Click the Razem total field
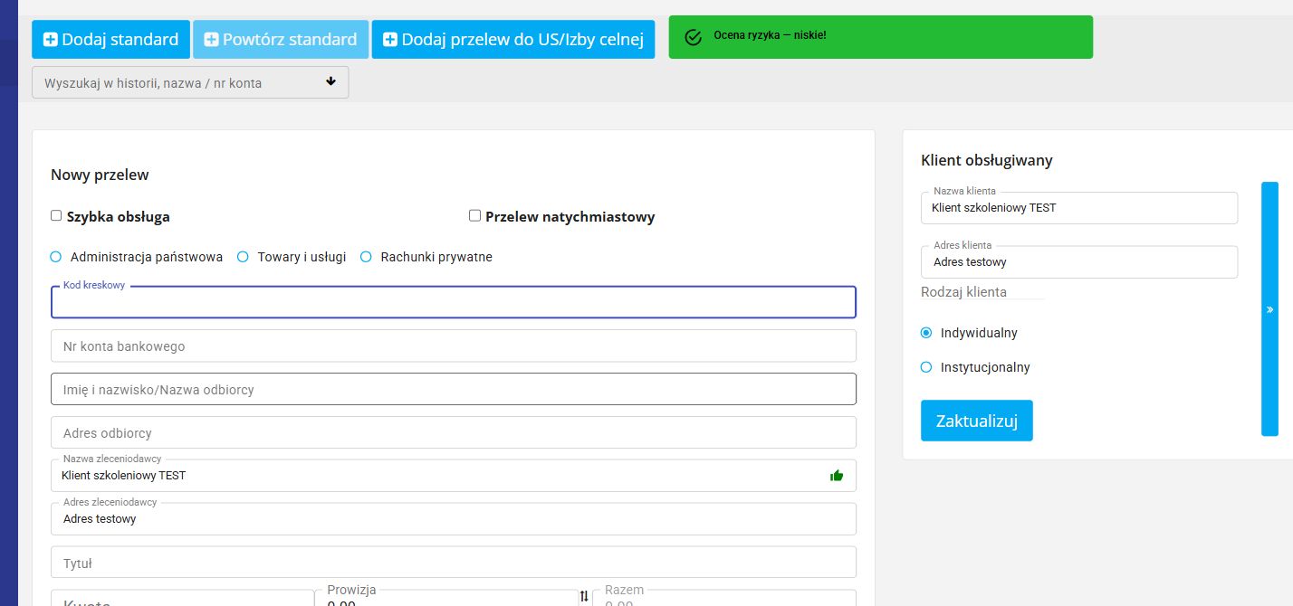Viewport: 1293px width, 606px height. coord(724,598)
